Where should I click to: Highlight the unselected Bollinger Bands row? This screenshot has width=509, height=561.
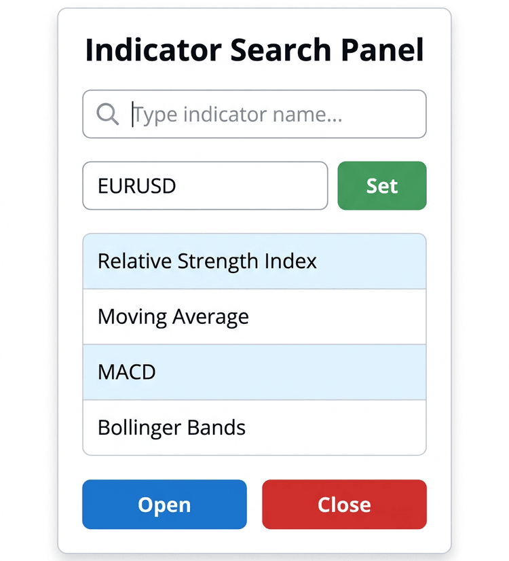point(254,428)
